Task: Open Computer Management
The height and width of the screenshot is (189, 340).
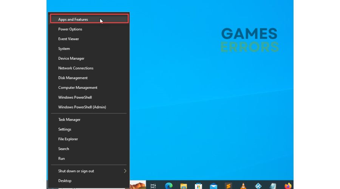Action: click(x=89, y=88)
